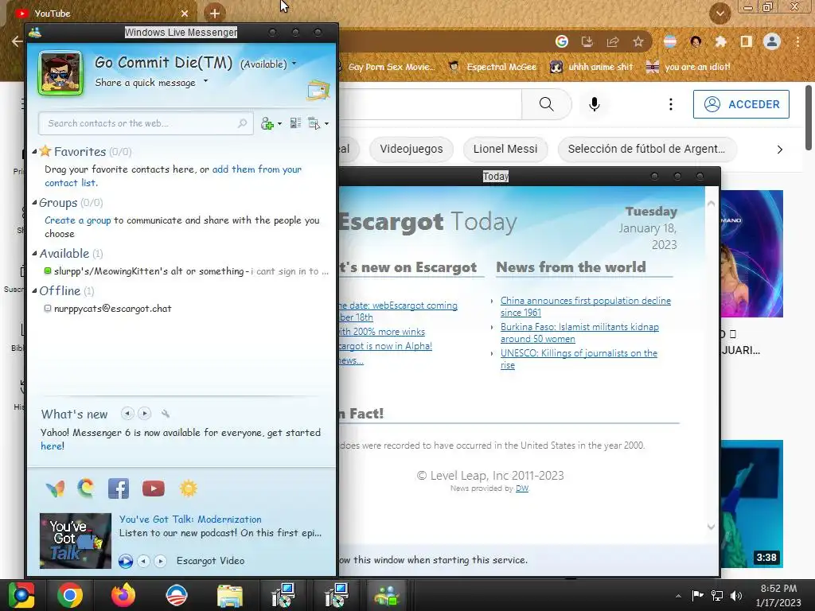The width and height of the screenshot is (815, 611).
Task: Open You've Got Talk: Modernization link
Action: click(190, 519)
